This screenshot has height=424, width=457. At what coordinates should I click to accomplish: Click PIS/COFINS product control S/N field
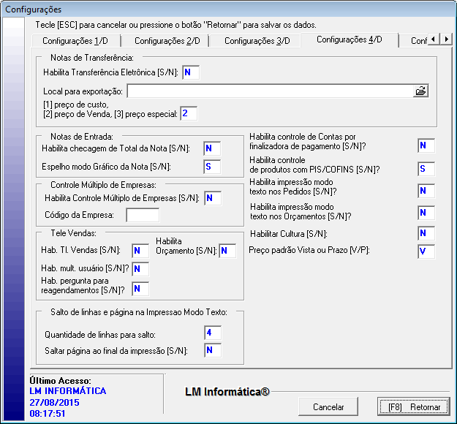(x=426, y=169)
